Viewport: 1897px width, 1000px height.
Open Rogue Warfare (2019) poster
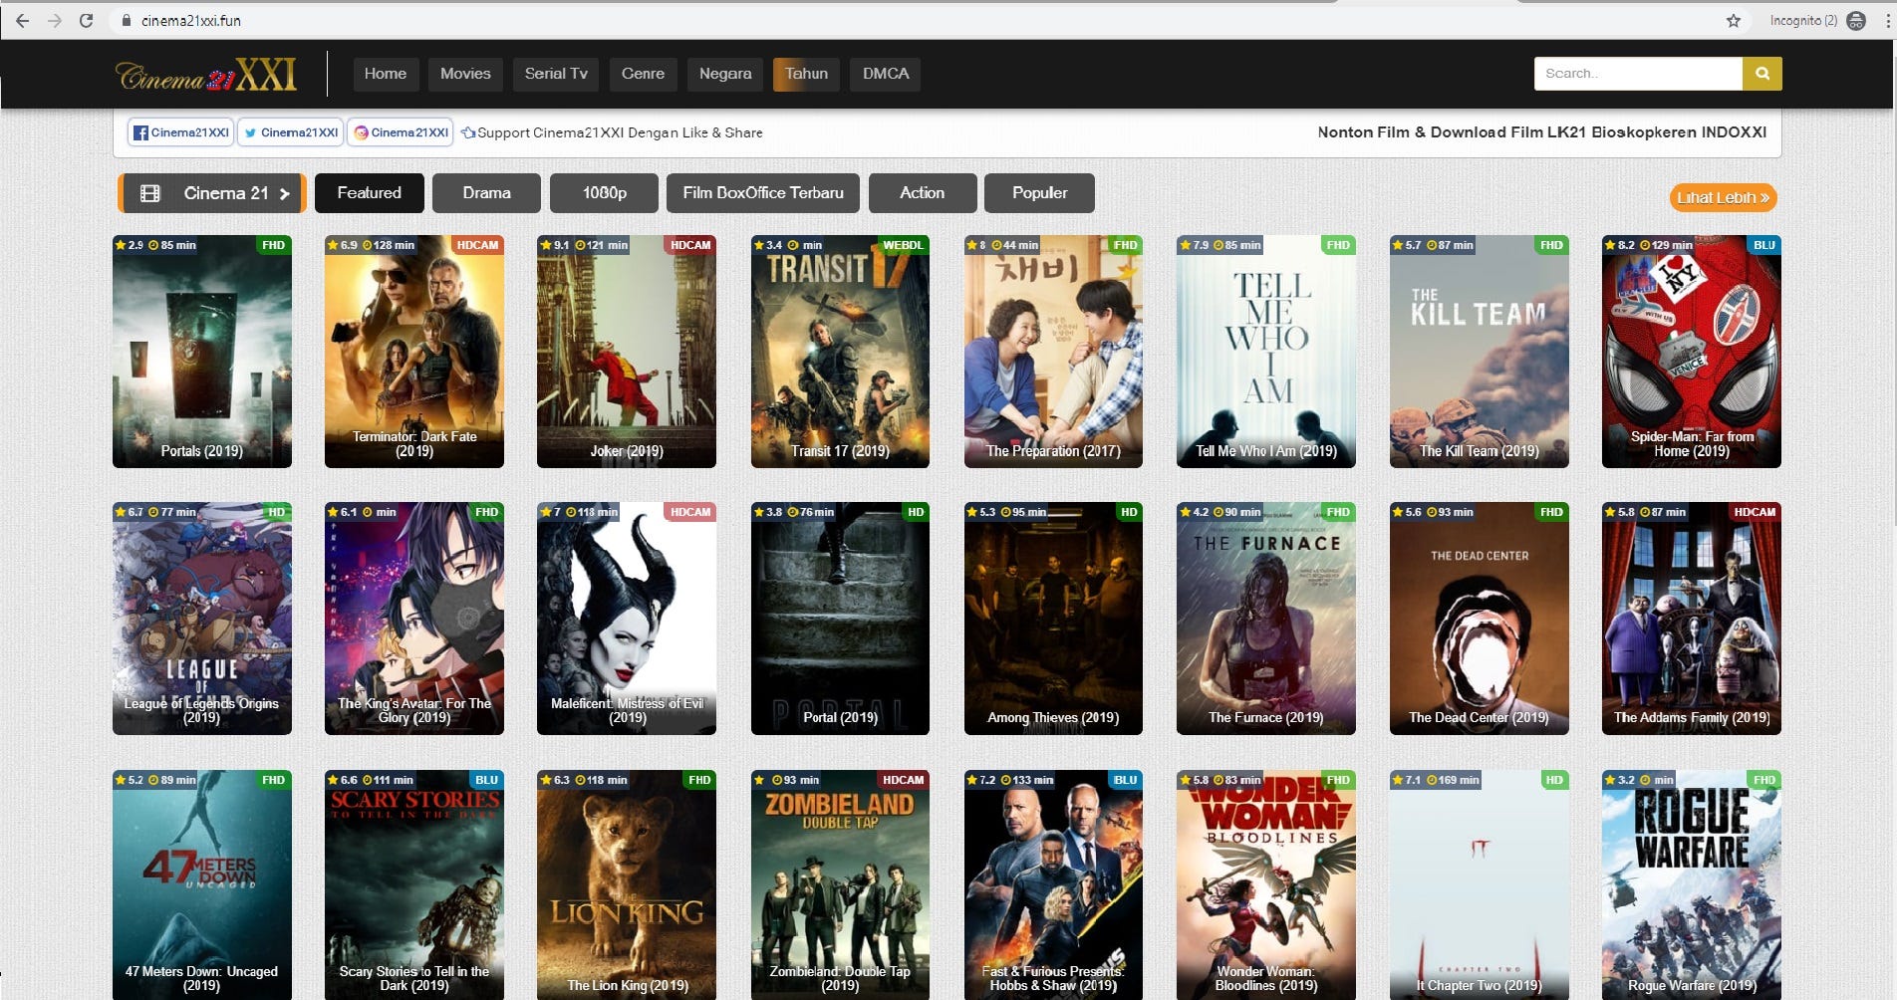1692,884
